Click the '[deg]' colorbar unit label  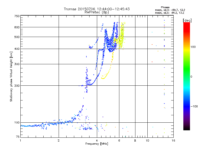coord(187,20)
